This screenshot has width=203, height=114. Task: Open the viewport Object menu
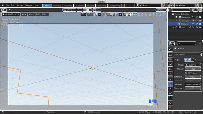point(45,14)
